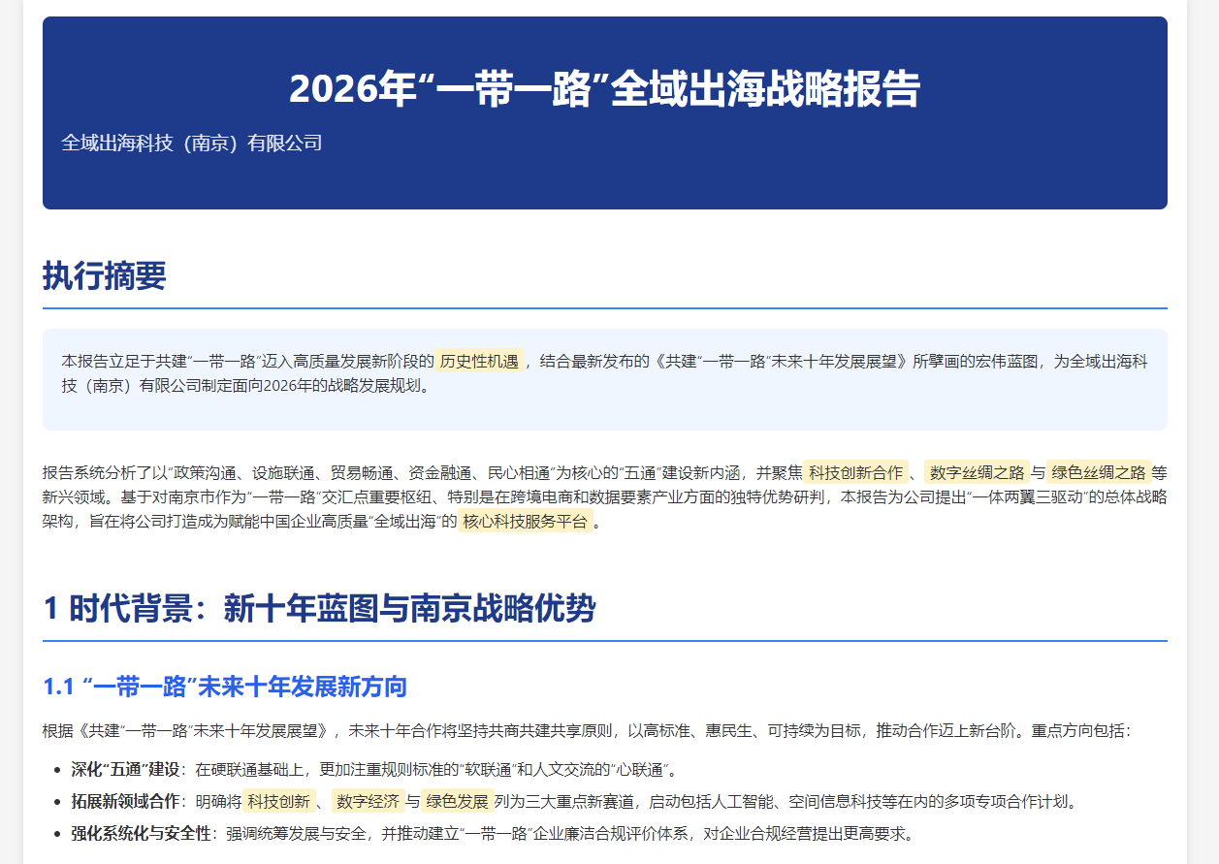The height and width of the screenshot is (864, 1219).
Task: Click the highlighted 数字丝绸之路 term
Action: point(977,473)
